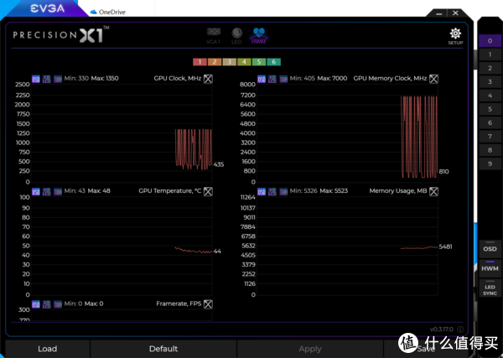Click the Apply button
Viewport: 503px width, 358px height.
pyautogui.click(x=310, y=349)
